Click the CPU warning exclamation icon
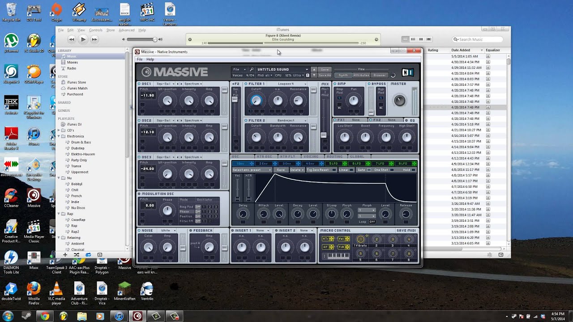 click(x=307, y=75)
